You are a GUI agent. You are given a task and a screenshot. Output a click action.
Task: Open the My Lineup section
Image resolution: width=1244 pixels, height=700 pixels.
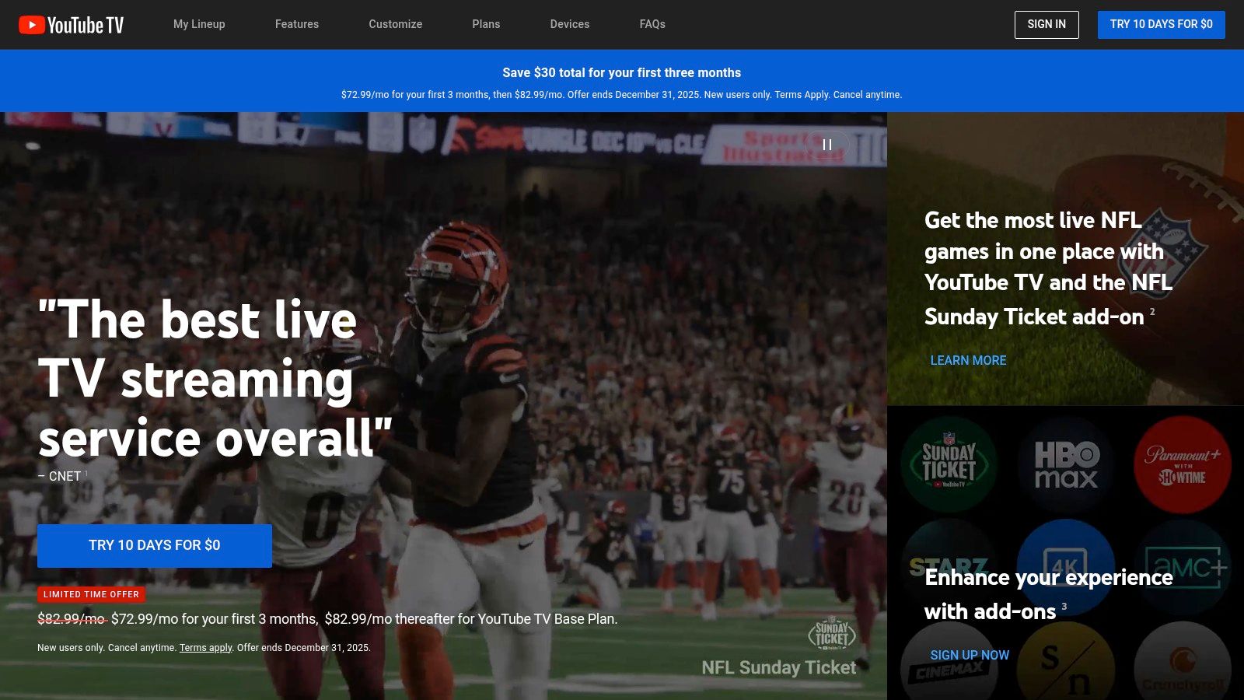(x=199, y=24)
